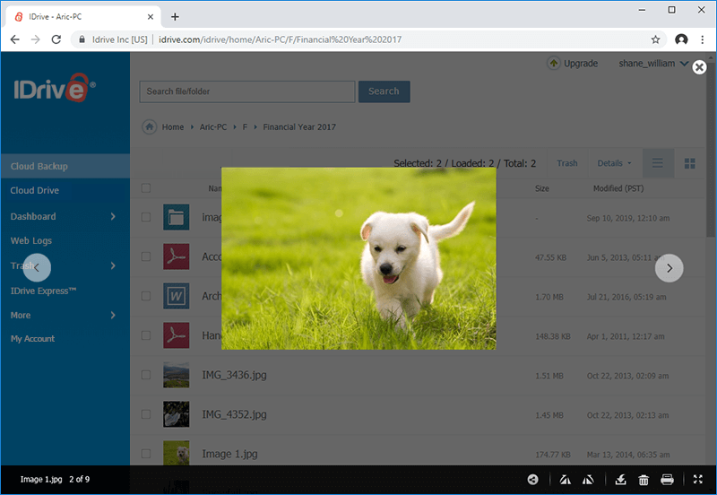Delete the image using the trash icon
Viewport: 717px width, 495px height.
pyautogui.click(x=644, y=480)
